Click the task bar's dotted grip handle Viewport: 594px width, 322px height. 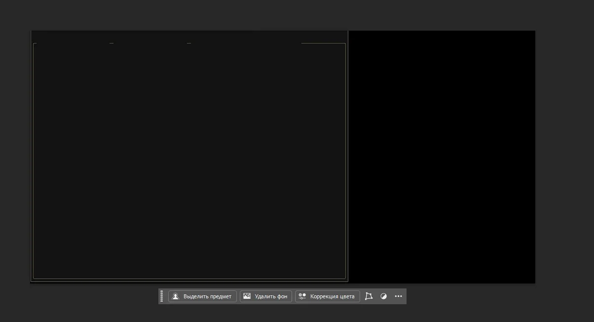click(x=162, y=296)
